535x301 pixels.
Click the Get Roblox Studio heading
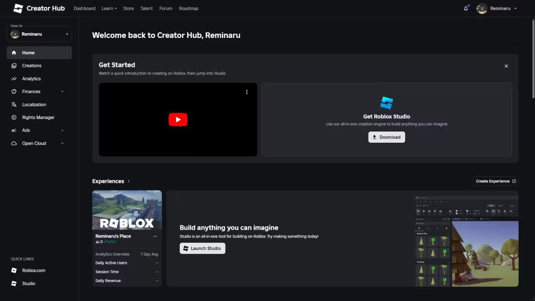tap(387, 116)
